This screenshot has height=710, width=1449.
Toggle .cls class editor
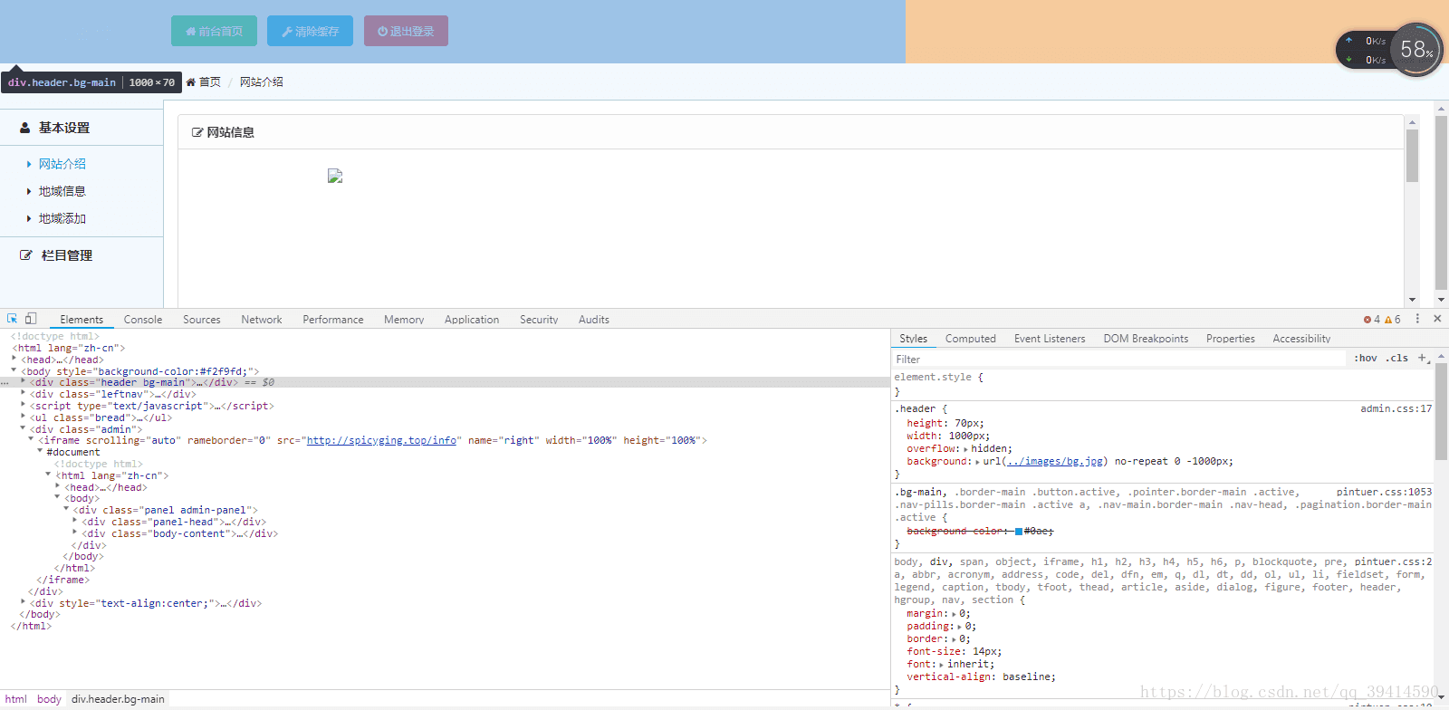point(1398,359)
